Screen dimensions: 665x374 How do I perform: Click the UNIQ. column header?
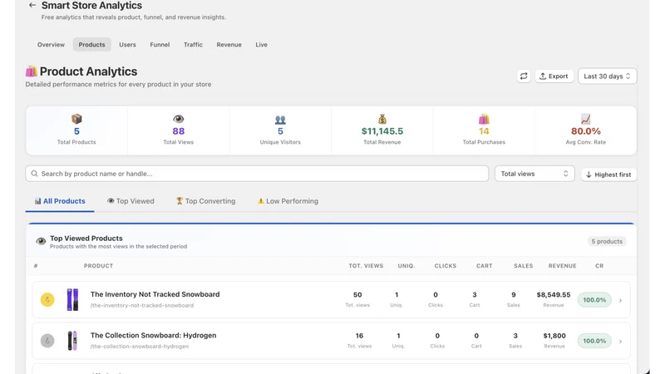coord(406,266)
